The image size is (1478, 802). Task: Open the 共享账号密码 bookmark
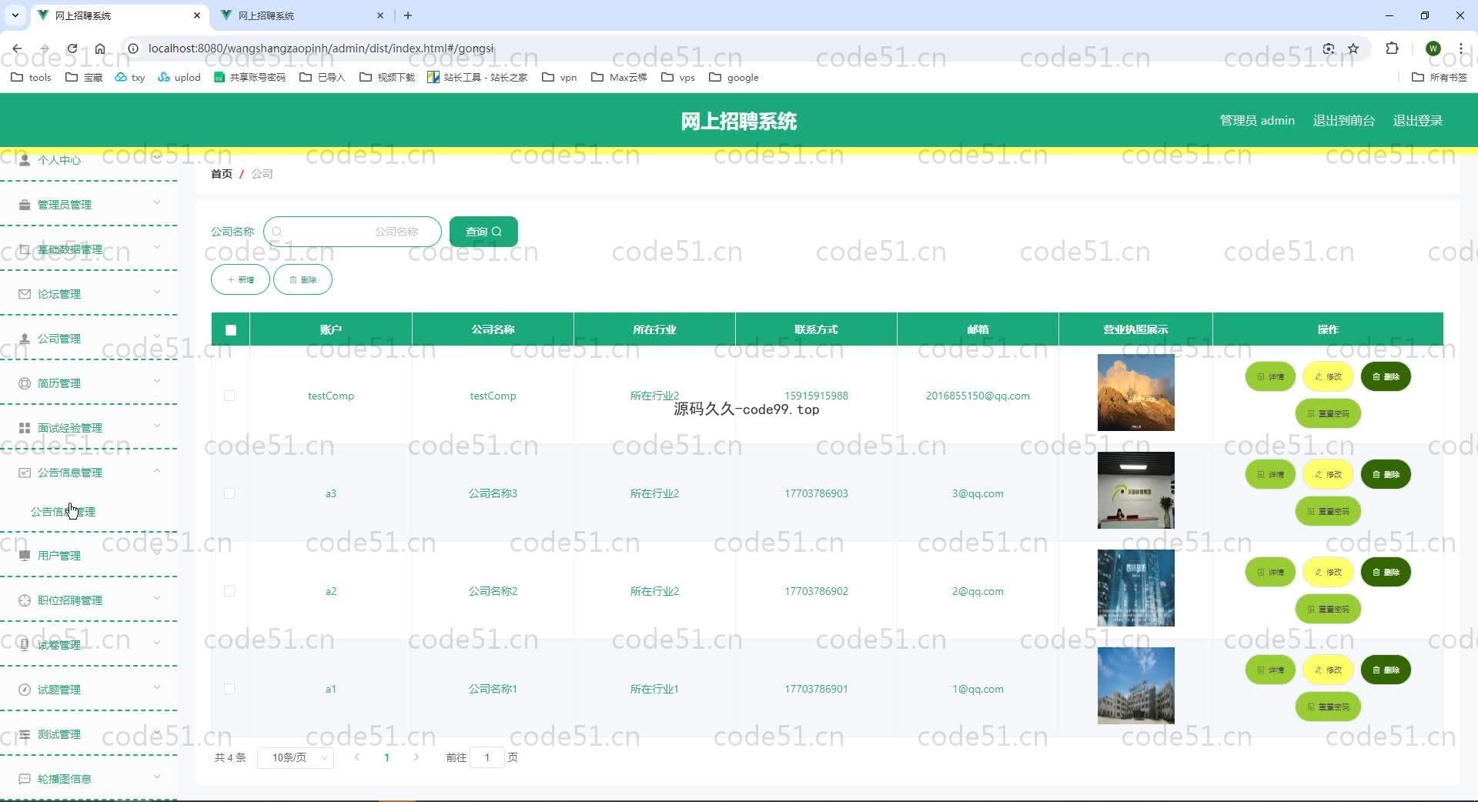pyautogui.click(x=249, y=77)
